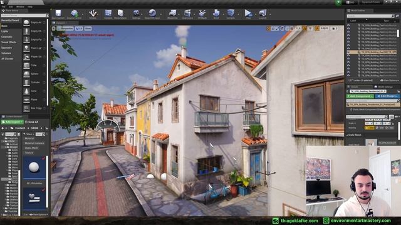Click the Launch toolbar icon
The image size is (401, 225).
(263, 12)
